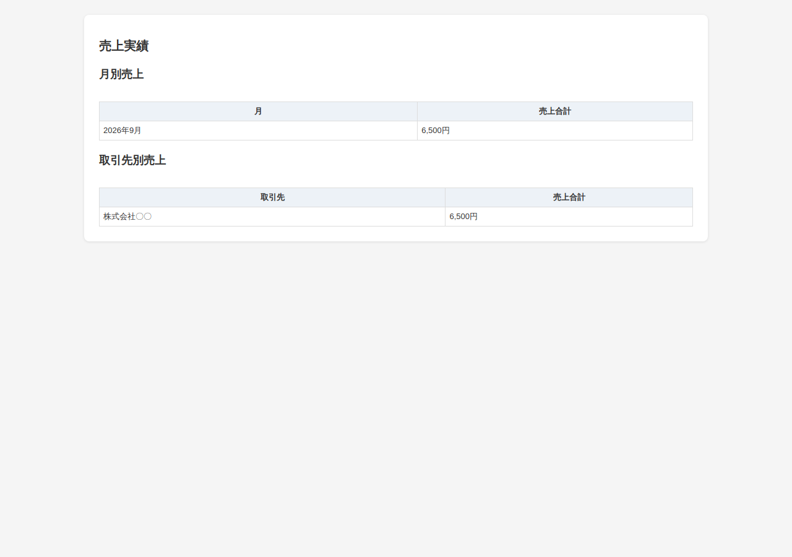Viewport: 792px width, 557px height.
Task: Select the 2026年9月 cell
Action: click(258, 131)
